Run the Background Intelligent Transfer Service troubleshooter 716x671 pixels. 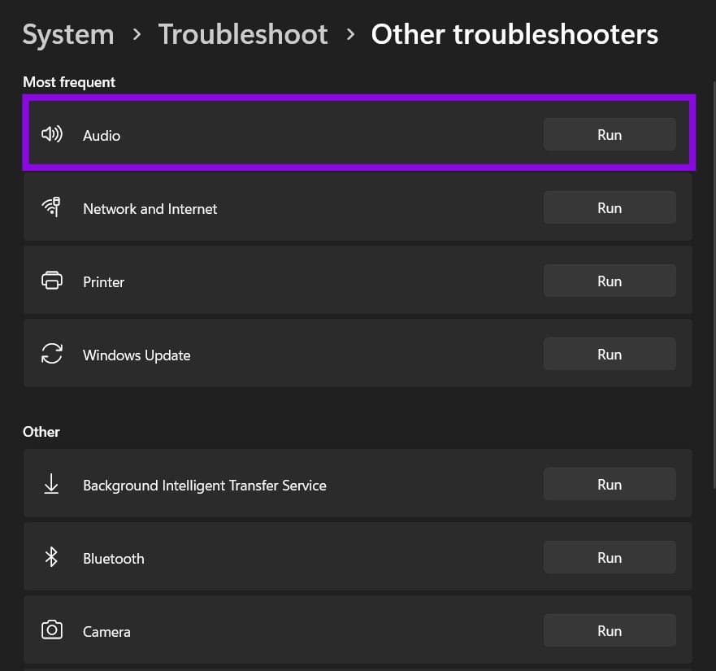coord(610,484)
